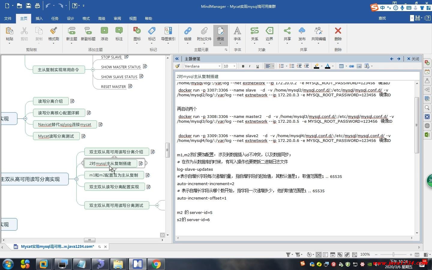The image size is (432, 270).
Task: Open insert table dropdown in notes toolbar
Action: coord(346,66)
